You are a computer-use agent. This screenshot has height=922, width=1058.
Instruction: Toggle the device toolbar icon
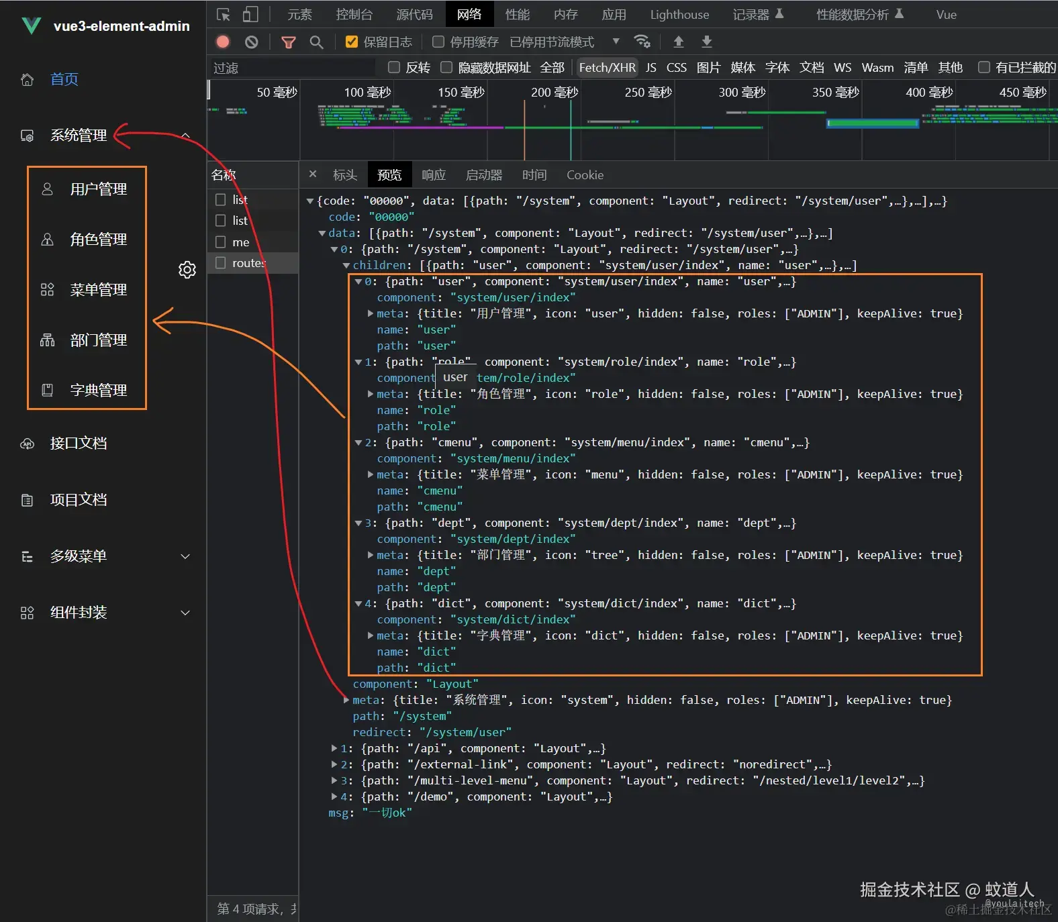tap(250, 14)
